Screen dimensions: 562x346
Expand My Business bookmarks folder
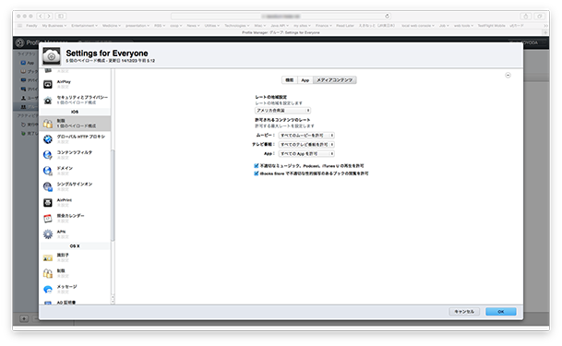(54, 26)
